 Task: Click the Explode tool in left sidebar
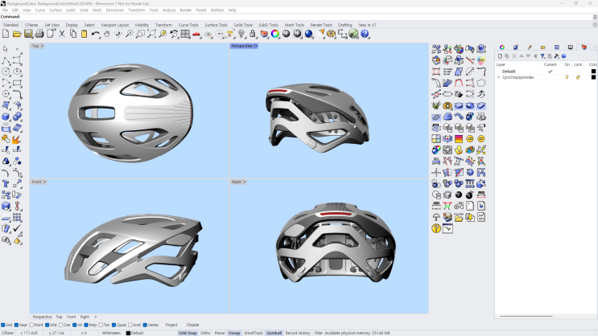(17, 139)
